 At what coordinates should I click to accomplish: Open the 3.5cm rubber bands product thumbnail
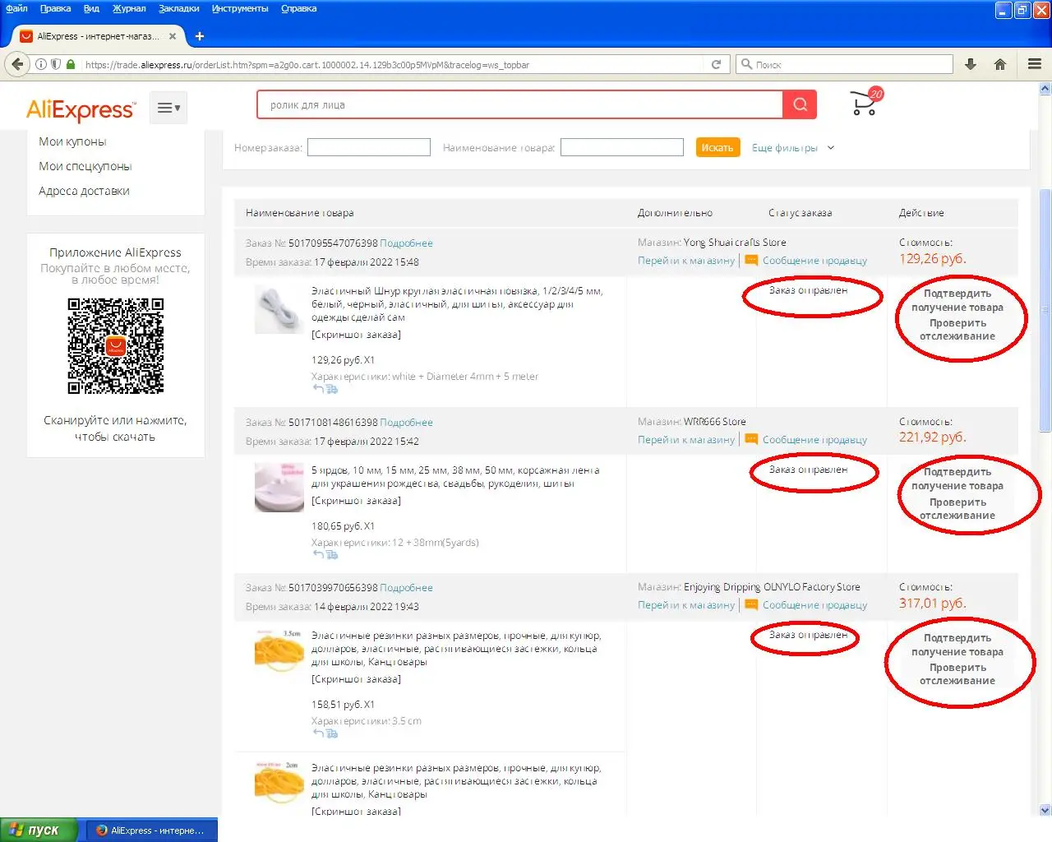279,653
